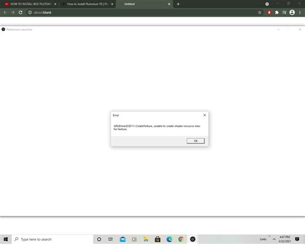Click OK in the Error dialog
The width and height of the screenshot is (305, 244).
coord(196,141)
